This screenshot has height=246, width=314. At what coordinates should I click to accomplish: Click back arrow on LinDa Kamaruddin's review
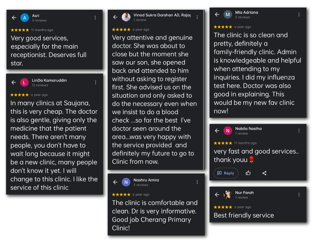tap(14, 82)
